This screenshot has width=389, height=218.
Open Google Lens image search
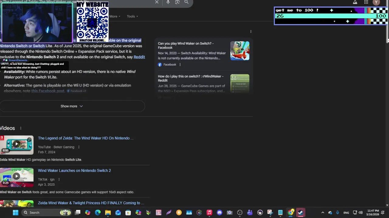tap(177, 2)
